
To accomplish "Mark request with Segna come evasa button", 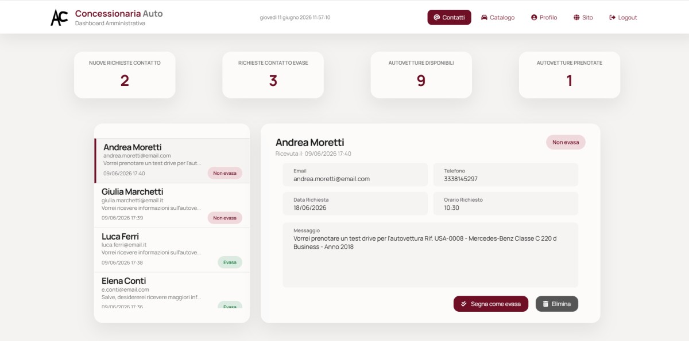I will (x=491, y=304).
